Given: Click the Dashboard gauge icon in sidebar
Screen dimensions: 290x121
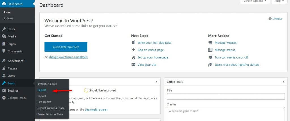Looking at the screenshot, I should point(4,4).
